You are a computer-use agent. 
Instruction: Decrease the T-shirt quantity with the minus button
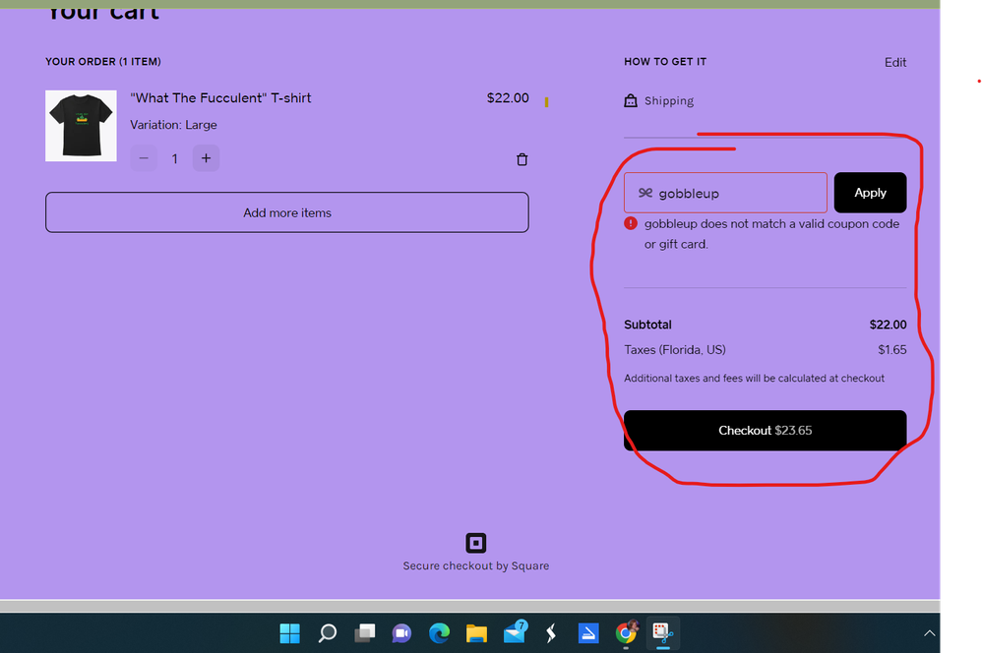pyautogui.click(x=144, y=158)
